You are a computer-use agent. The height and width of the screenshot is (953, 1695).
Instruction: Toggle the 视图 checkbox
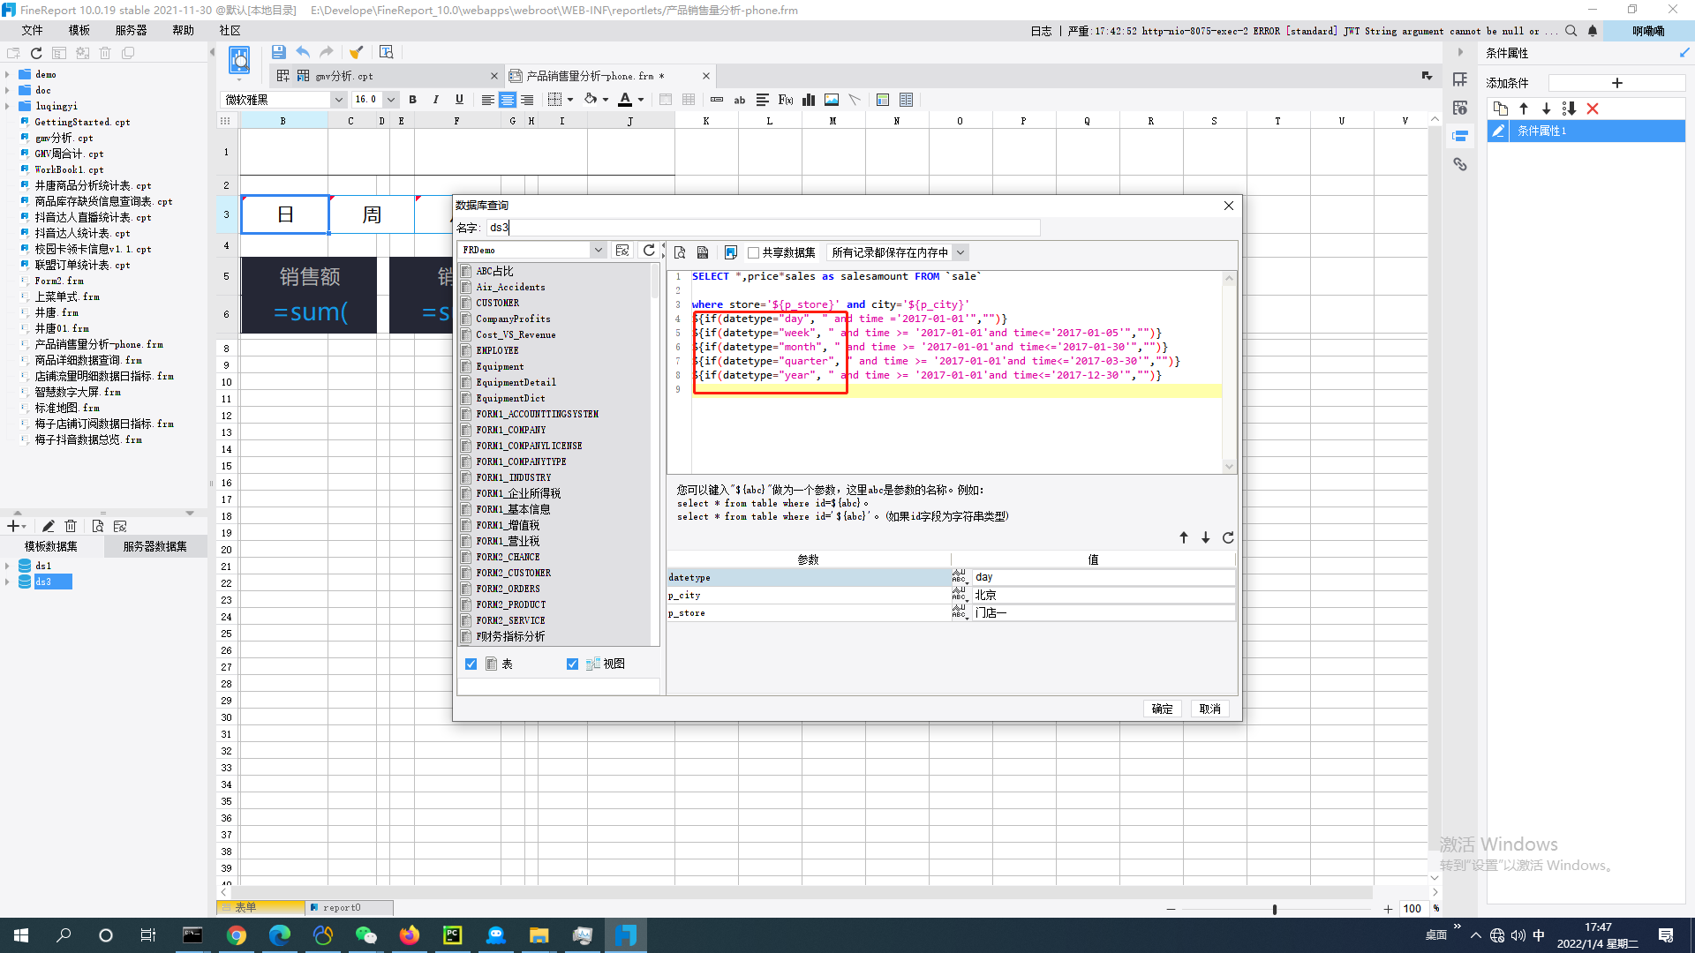[573, 664]
